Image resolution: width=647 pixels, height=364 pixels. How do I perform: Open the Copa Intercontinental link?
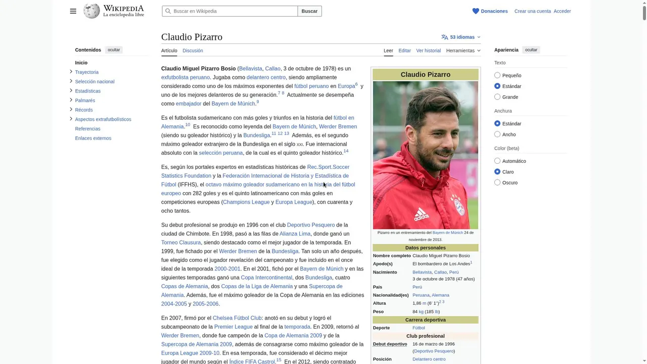[266, 278]
